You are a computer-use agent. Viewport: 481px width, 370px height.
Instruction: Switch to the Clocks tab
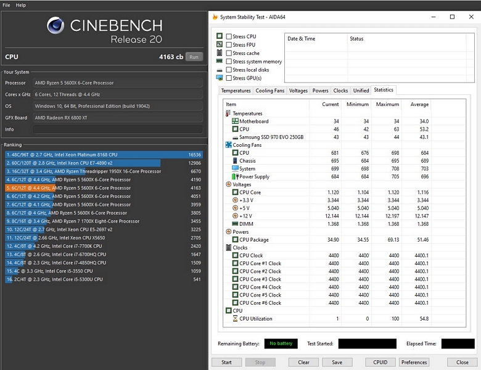(x=340, y=91)
